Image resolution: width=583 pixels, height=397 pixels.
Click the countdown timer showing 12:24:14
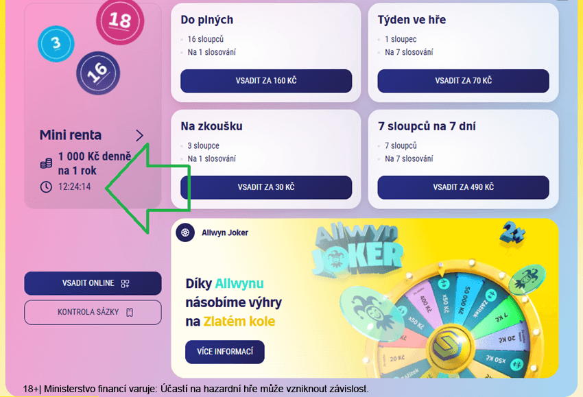pos(76,186)
